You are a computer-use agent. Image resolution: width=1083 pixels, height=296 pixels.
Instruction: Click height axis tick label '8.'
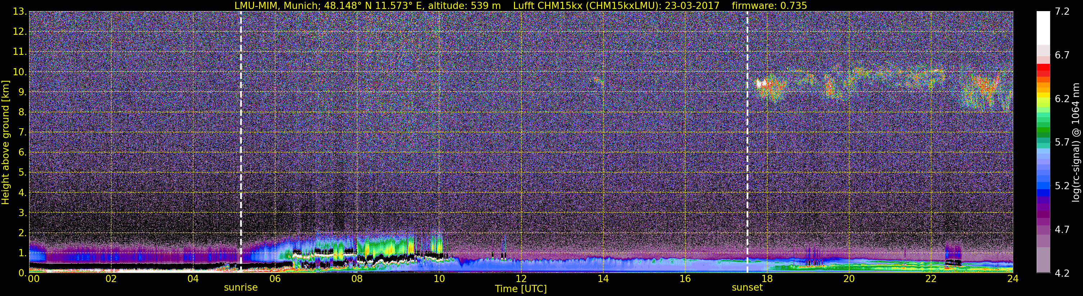pos(22,112)
